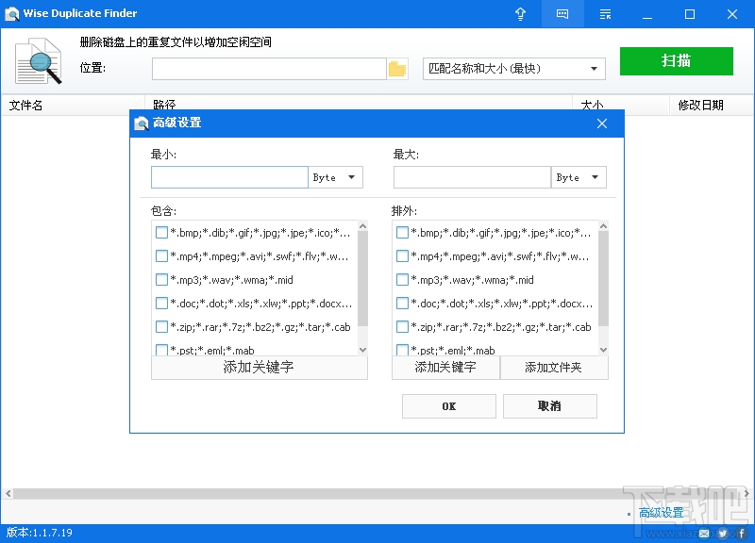Click the email sharing icon in status bar

tap(703, 533)
